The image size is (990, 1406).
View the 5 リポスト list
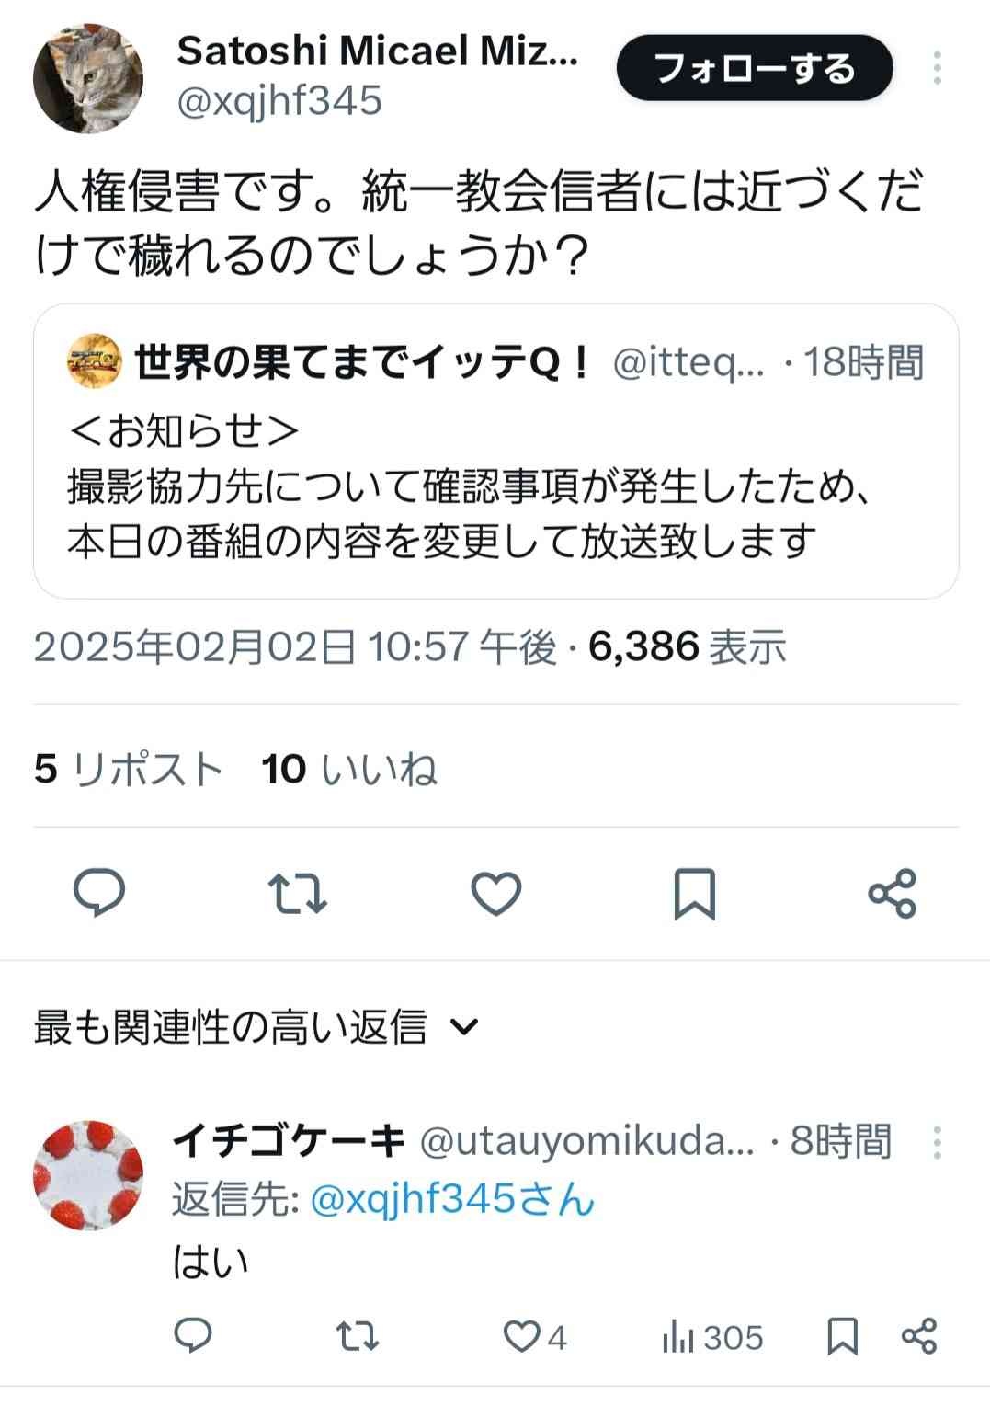tap(129, 769)
